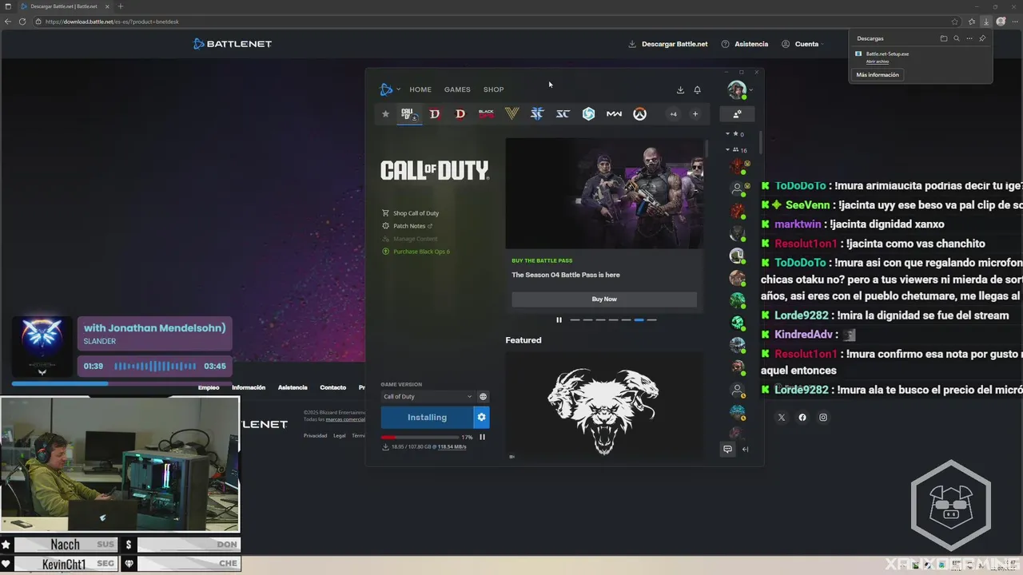Screen dimensions: 1023x575
Task: Go to the HOME tab
Action: point(420,89)
